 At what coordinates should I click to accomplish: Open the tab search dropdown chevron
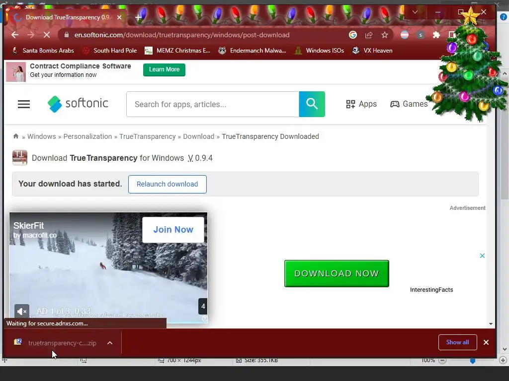(x=415, y=12)
